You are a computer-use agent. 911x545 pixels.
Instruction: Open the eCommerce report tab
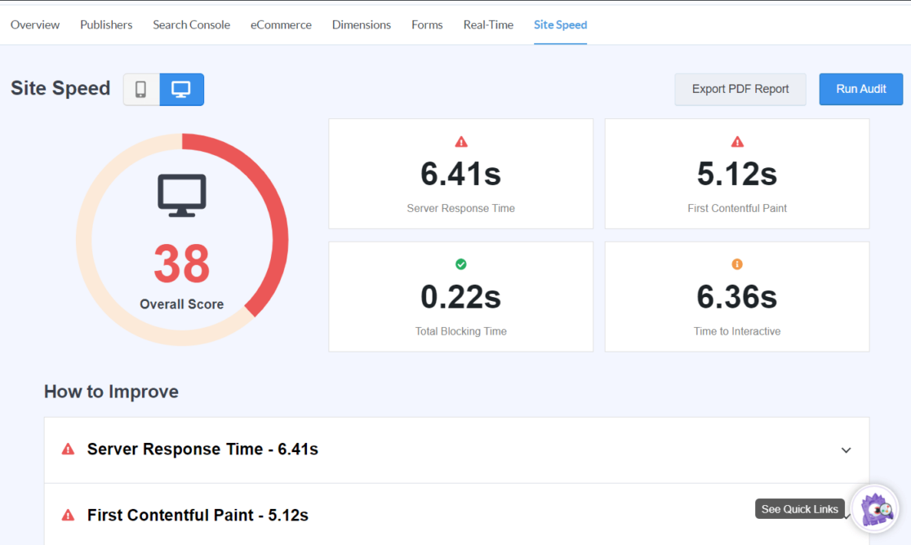pyautogui.click(x=281, y=24)
